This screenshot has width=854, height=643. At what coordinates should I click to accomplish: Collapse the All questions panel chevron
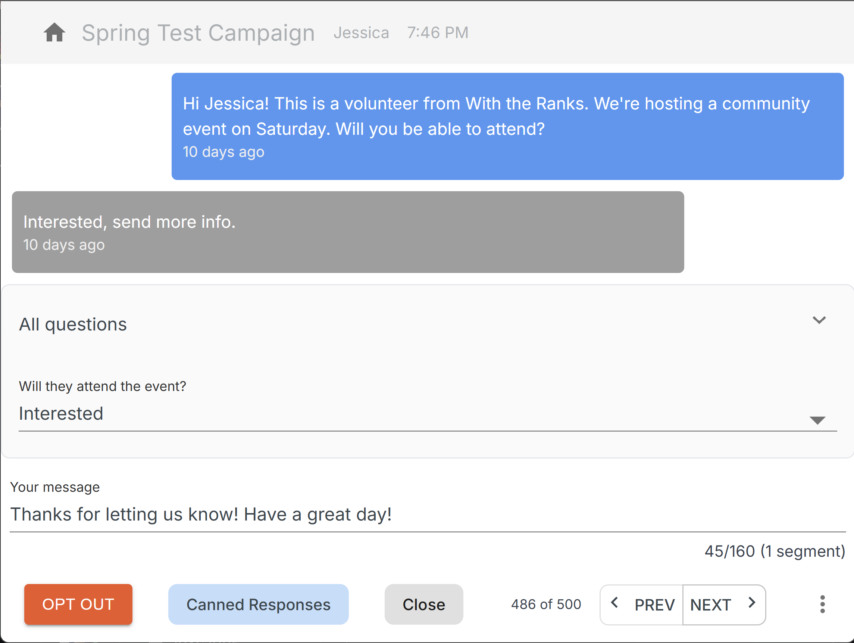(x=819, y=320)
